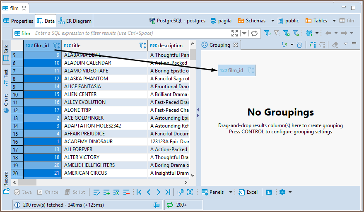Open the Panels dropdown arrow
364x212 pixels.
pyautogui.click(x=231, y=192)
